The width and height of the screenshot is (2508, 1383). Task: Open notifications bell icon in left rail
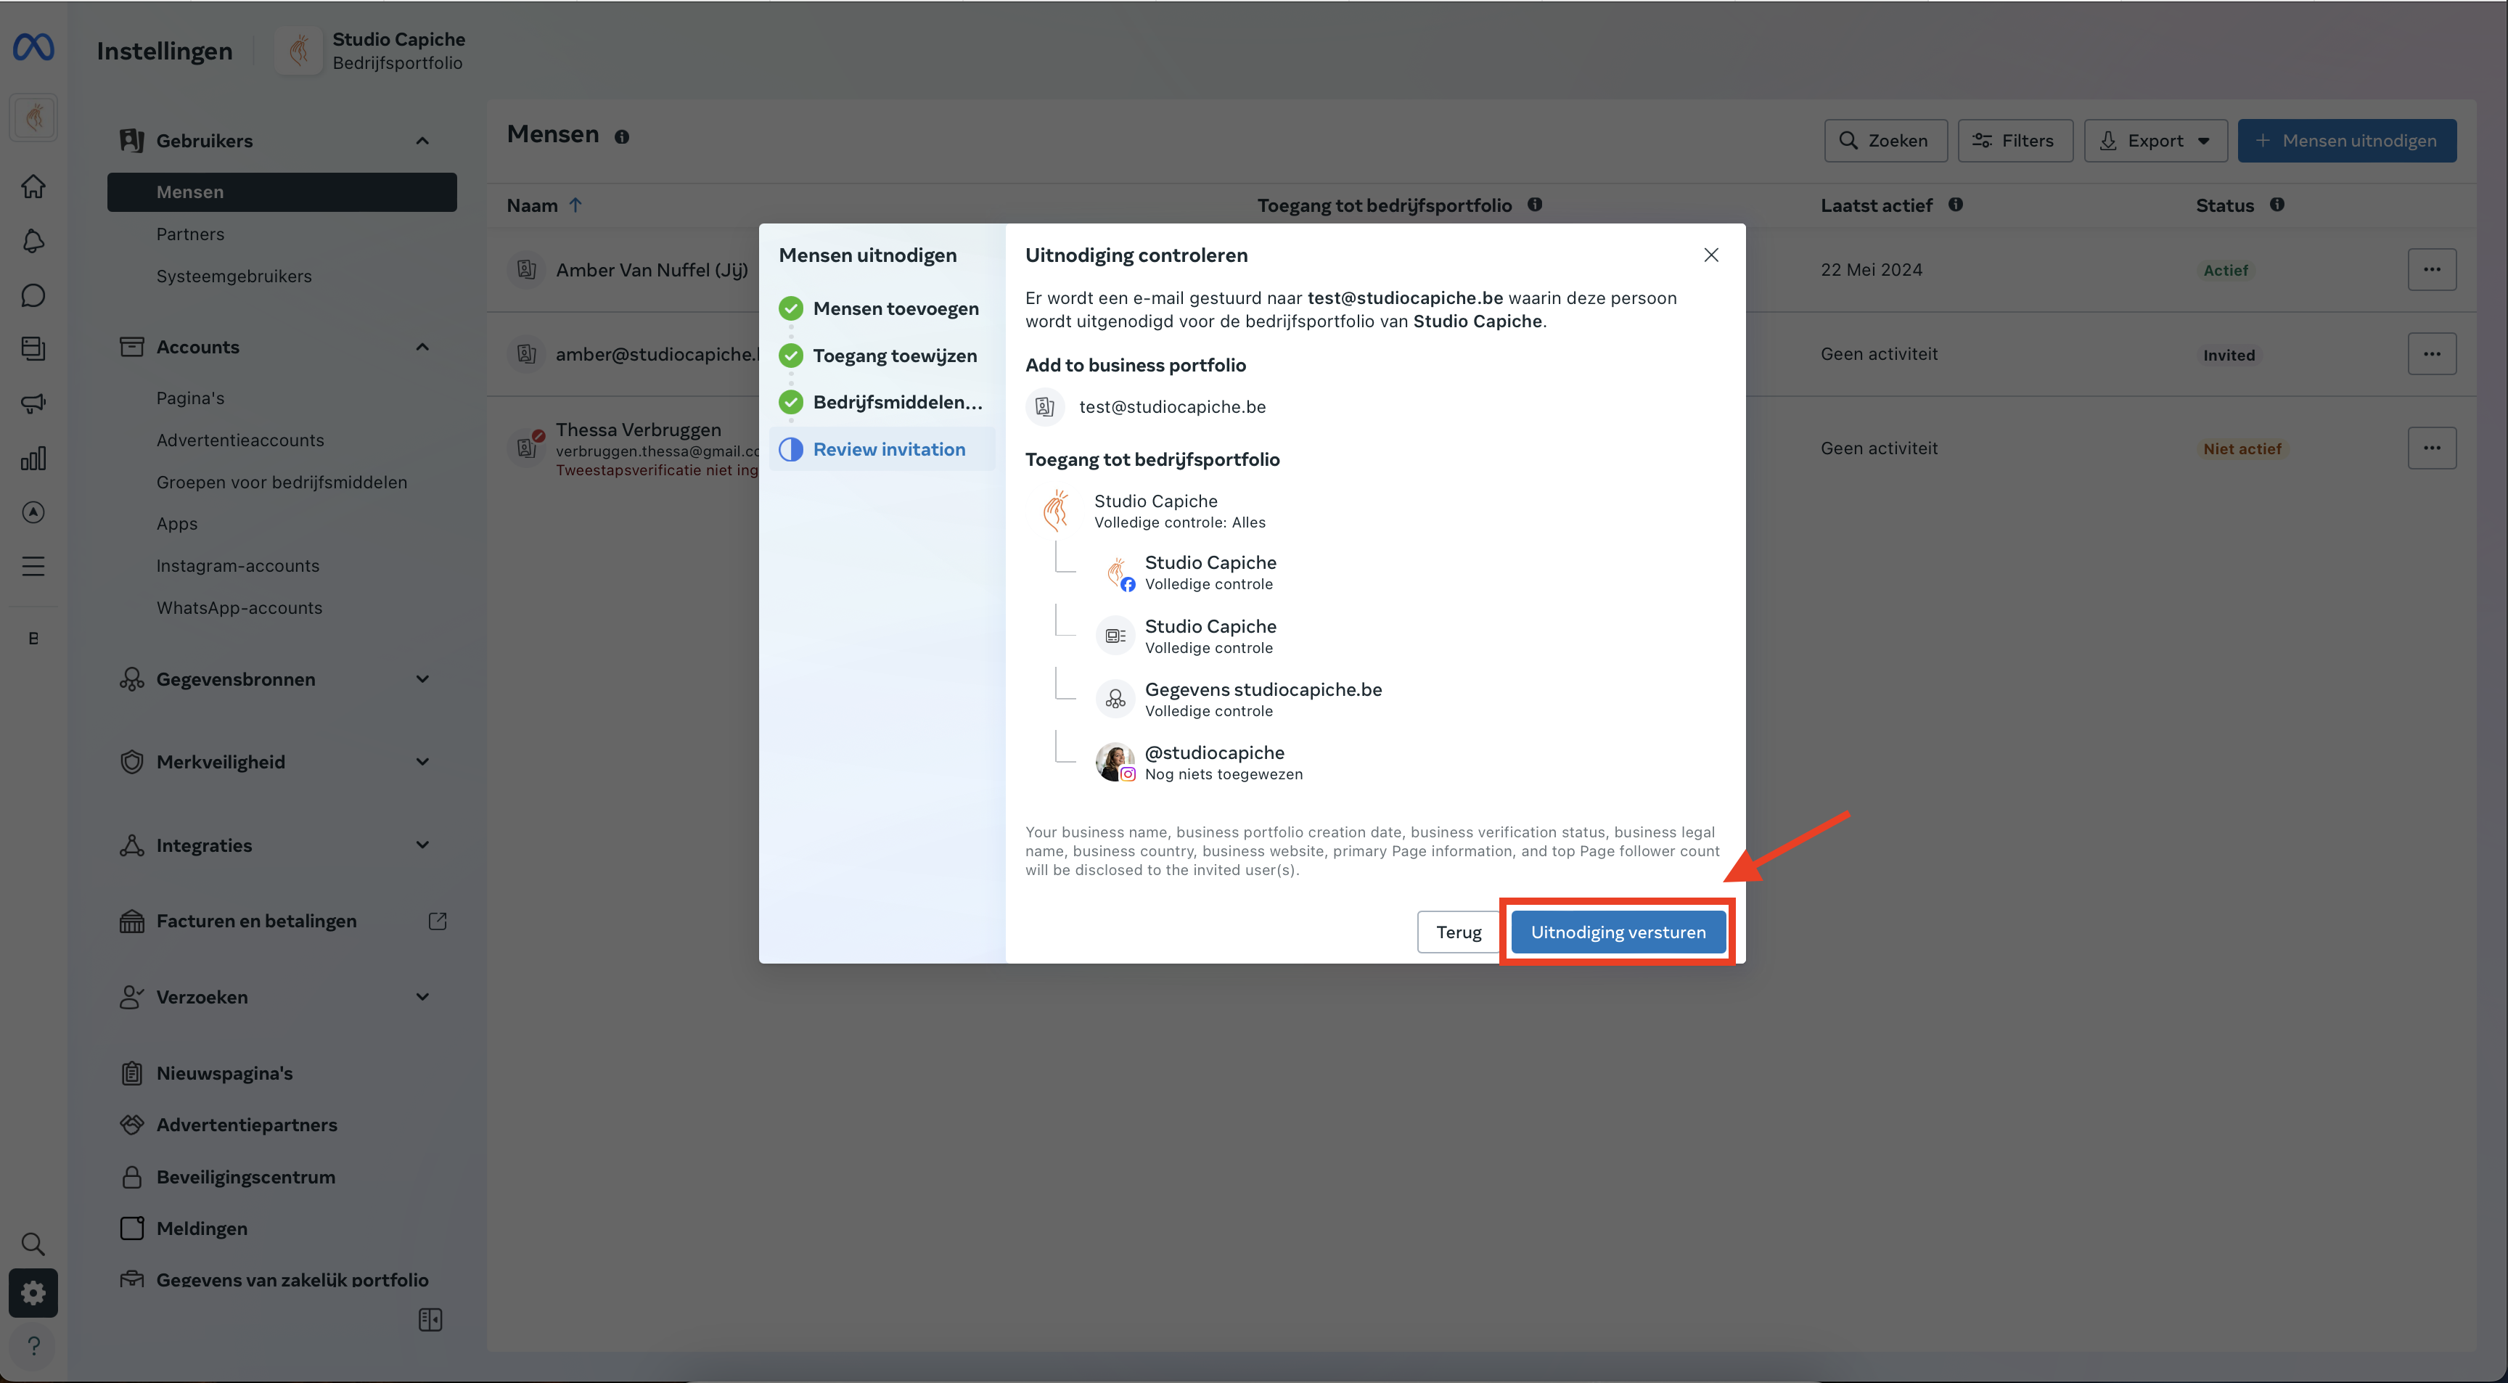pyautogui.click(x=33, y=242)
